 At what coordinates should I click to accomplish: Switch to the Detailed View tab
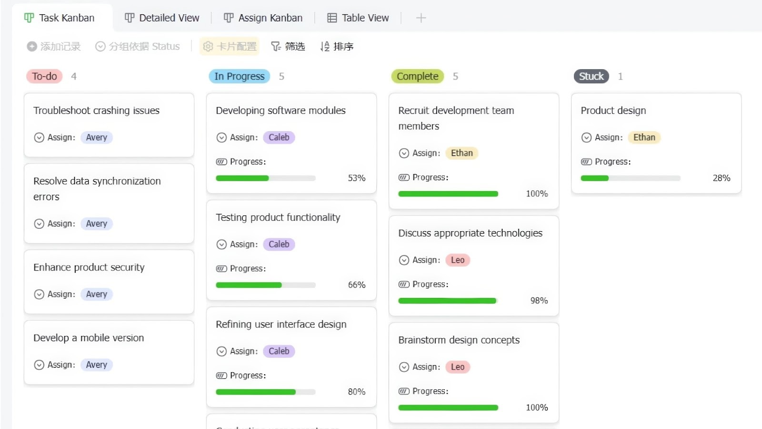coord(169,18)
